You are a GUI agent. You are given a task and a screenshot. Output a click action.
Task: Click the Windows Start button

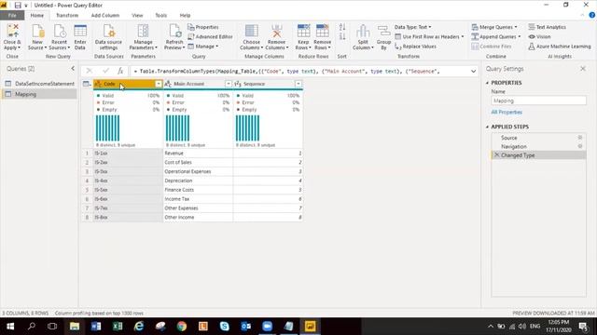[10, 327]
